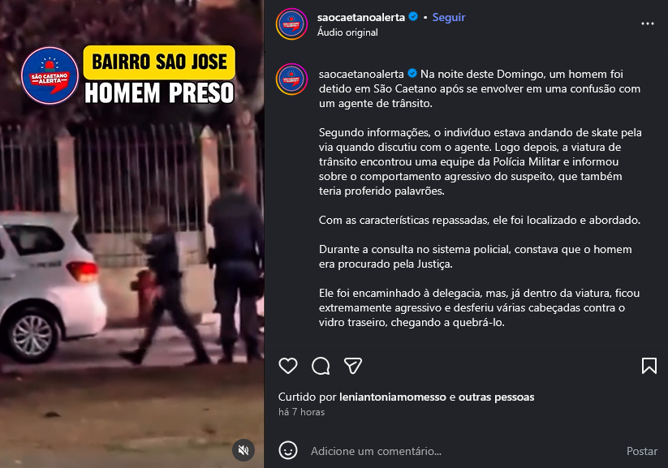
Task: Save the post with the bookmark icon
Action: (x=649, y=366)
